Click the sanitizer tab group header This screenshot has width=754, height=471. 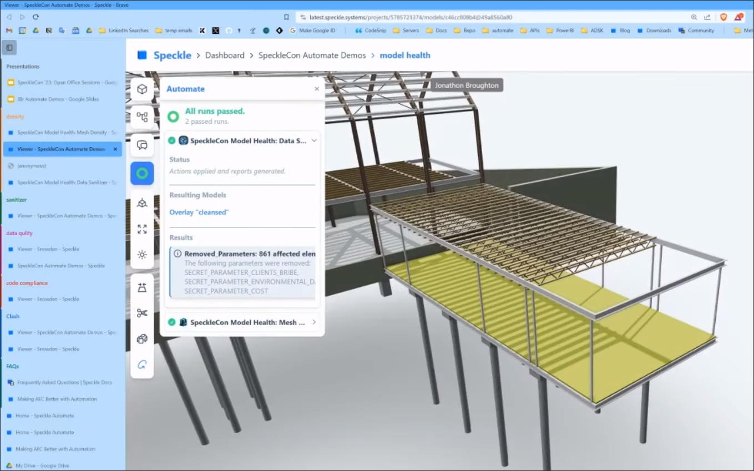pos(16,200)
